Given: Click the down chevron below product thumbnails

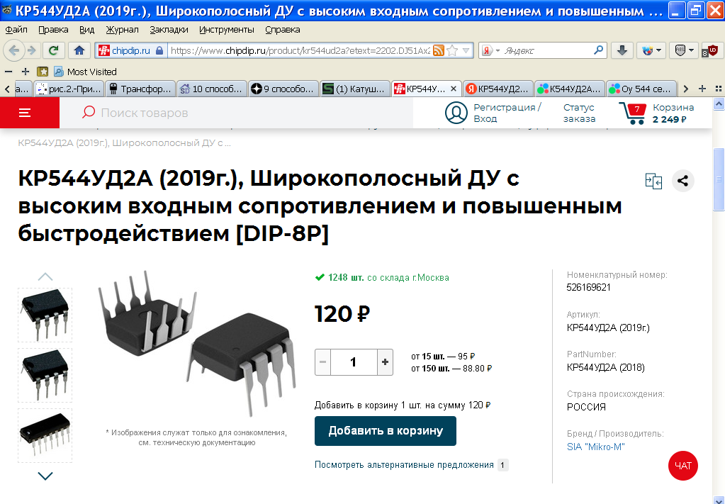Looking at the screenshot, I should click(x=45, y=478).
